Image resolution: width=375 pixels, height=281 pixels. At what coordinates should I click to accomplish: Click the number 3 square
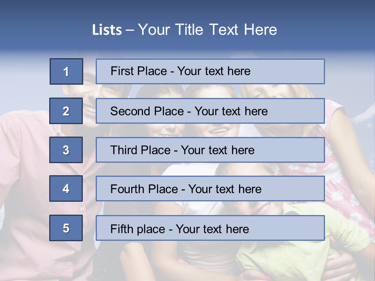[x=66, y=150]
